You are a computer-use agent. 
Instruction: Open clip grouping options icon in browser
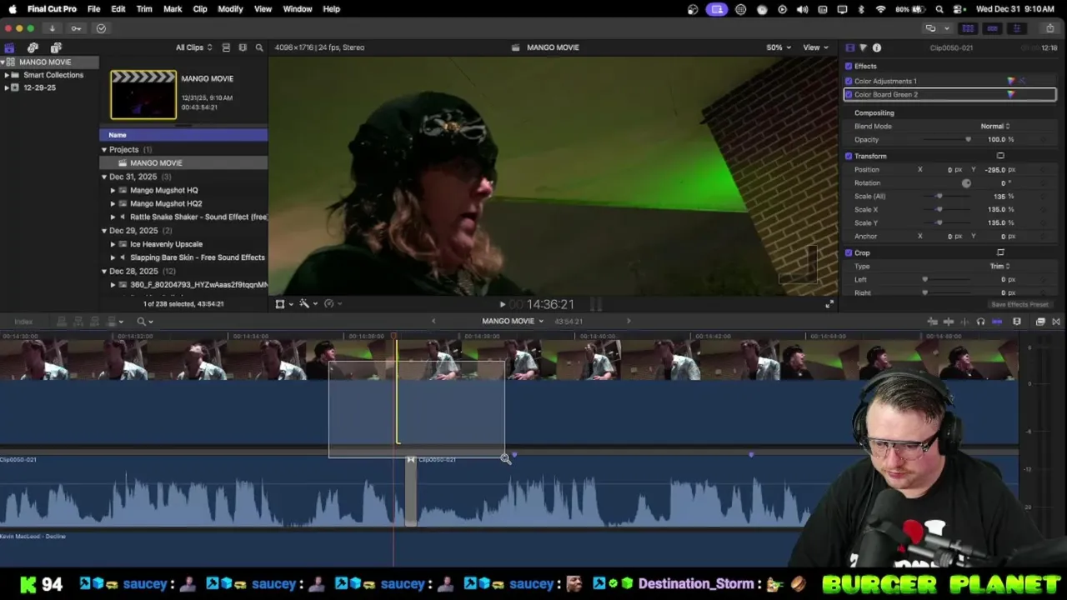pyautogui.click(x=243, y=47)
